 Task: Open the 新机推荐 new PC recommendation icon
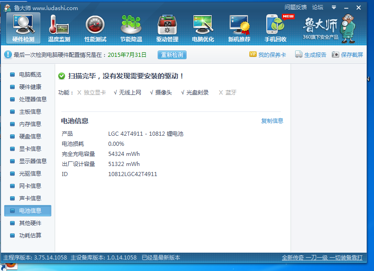pyautogui.click(x=239, y=28)
